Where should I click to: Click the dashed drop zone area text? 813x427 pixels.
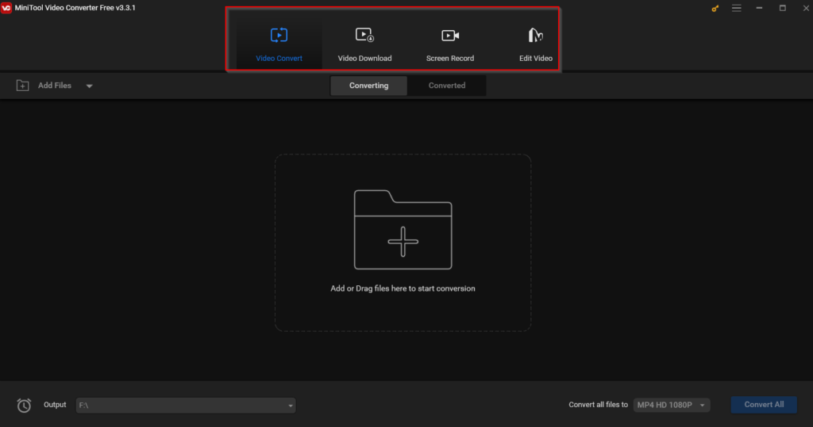403,288
